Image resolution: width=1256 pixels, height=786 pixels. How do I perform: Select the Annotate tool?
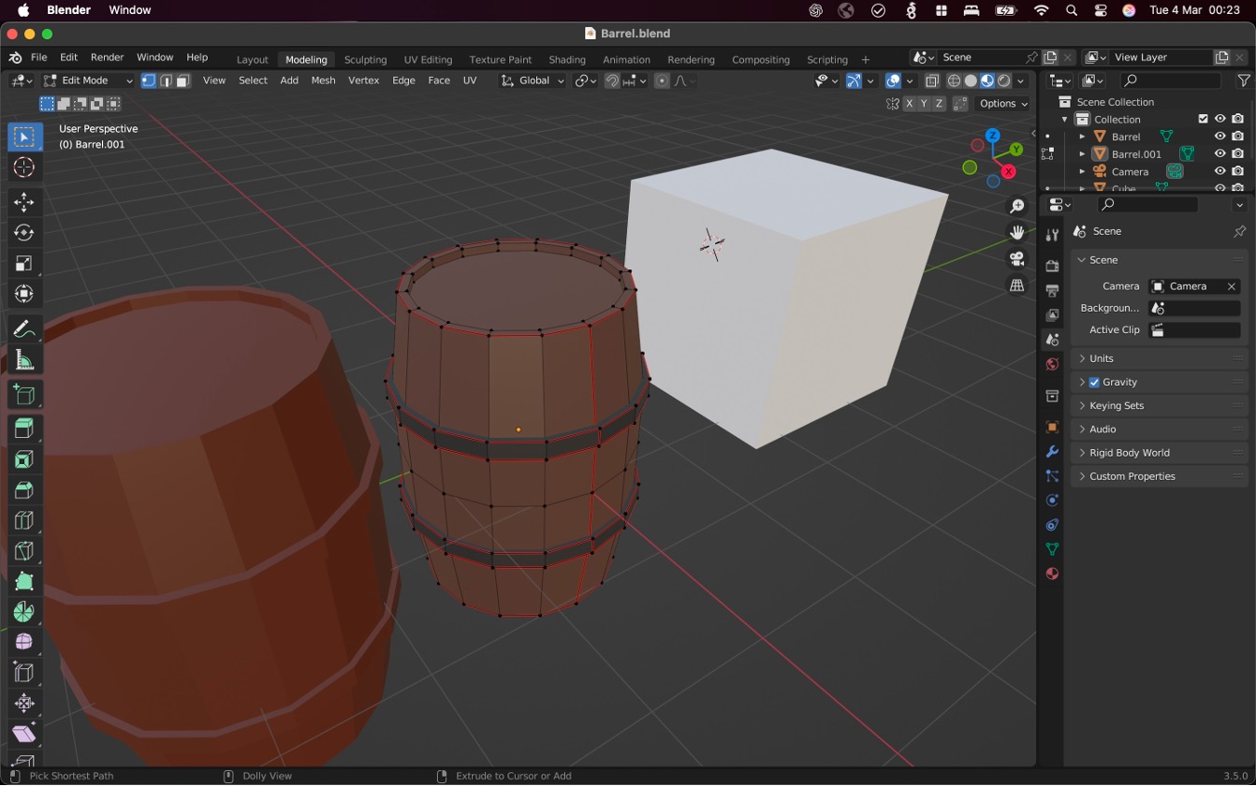click(24, 328)
